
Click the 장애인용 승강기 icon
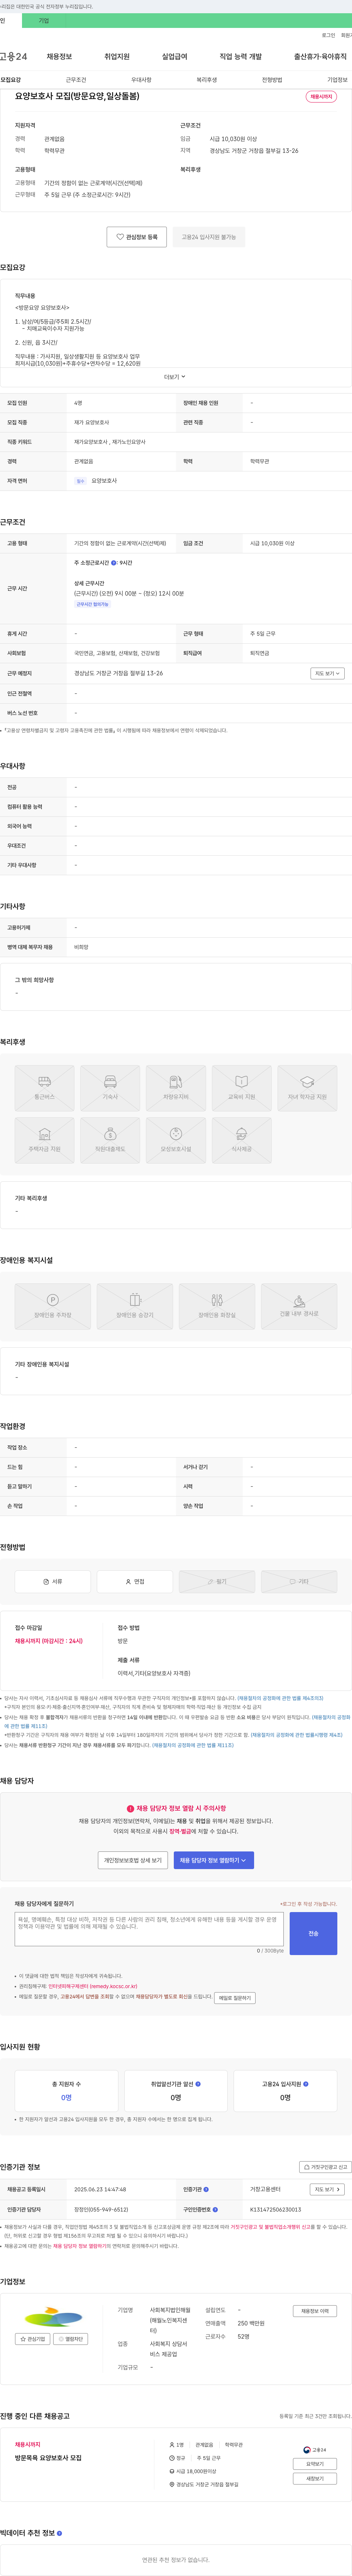click(135, 1306)
